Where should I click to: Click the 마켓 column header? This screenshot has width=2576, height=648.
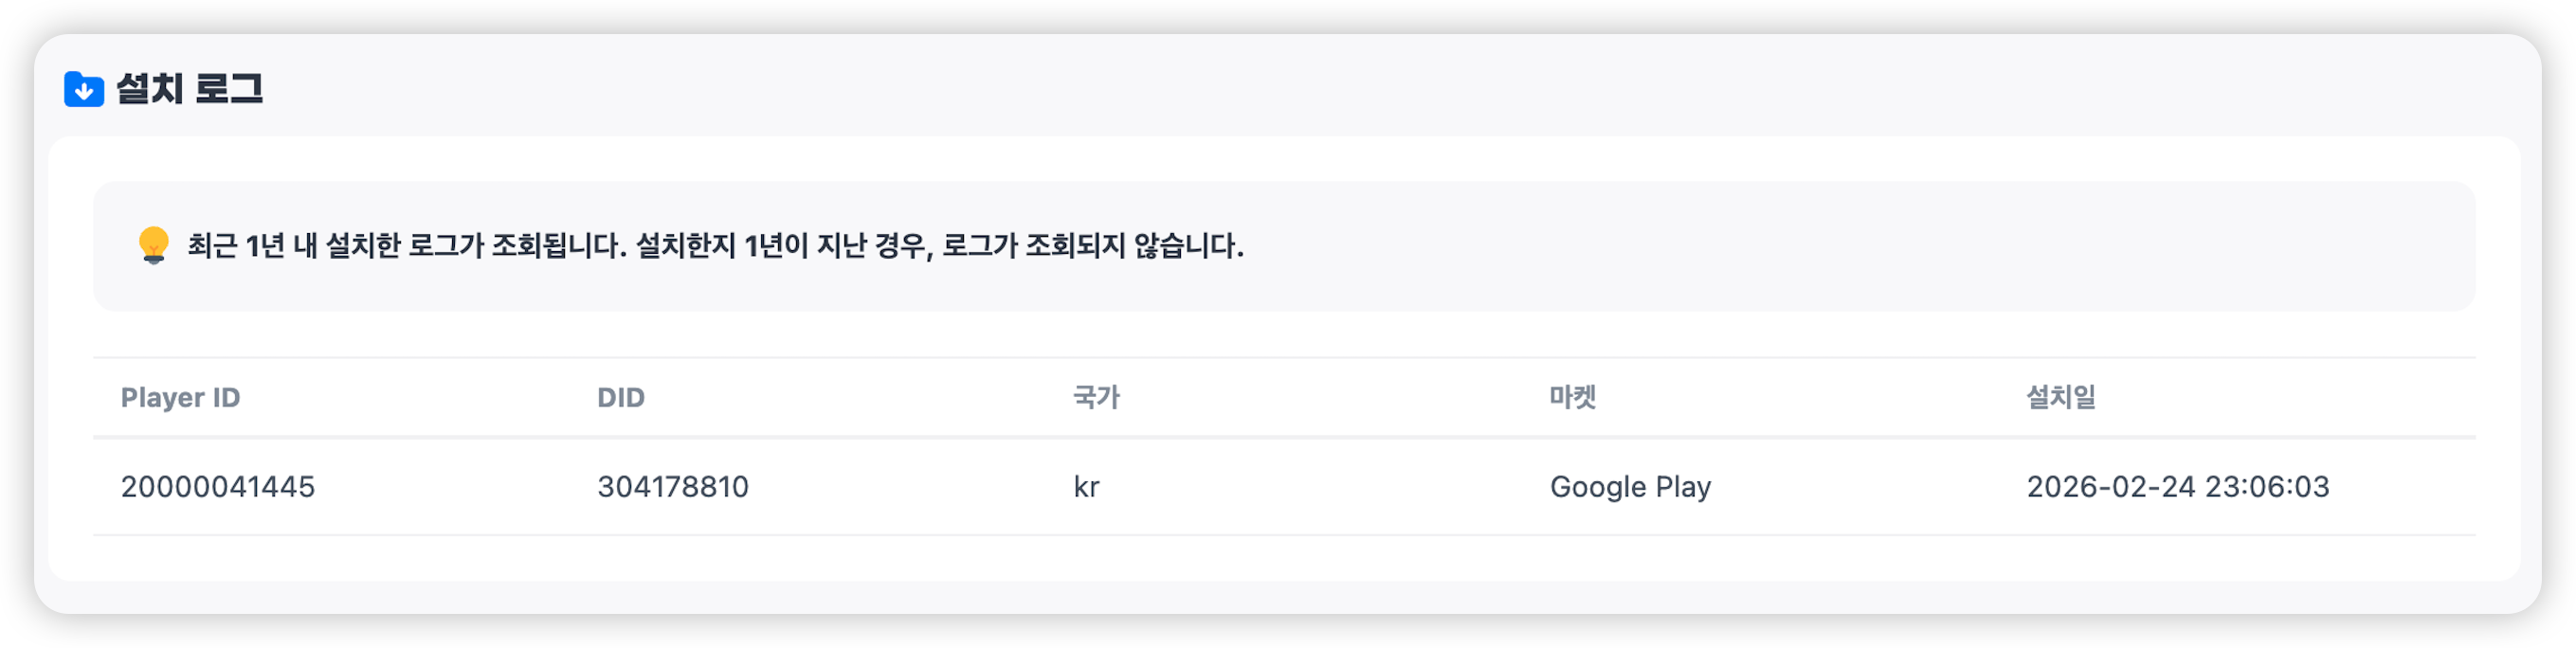point(1572,398)
